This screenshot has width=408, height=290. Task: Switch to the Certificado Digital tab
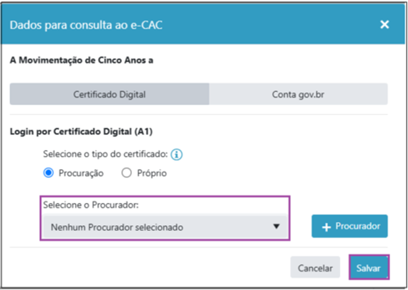pos(110,94)
